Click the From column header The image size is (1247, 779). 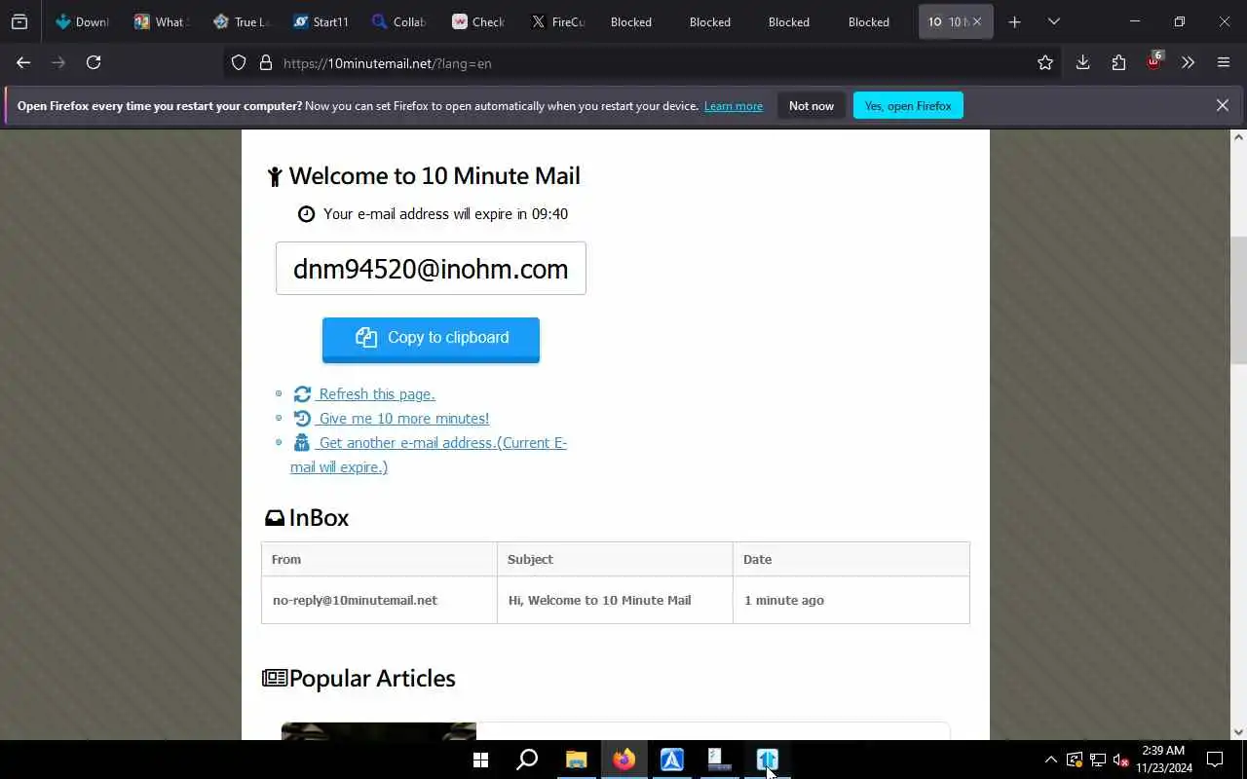[x=379, y=559]
